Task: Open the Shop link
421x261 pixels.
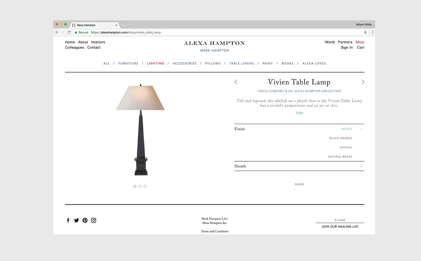Action: [x=360, y=42]
